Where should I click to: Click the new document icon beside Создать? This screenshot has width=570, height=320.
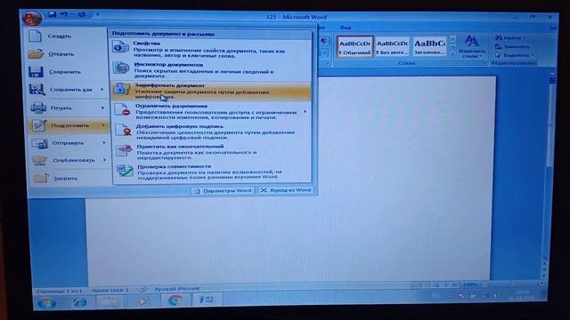pos(36,36)
